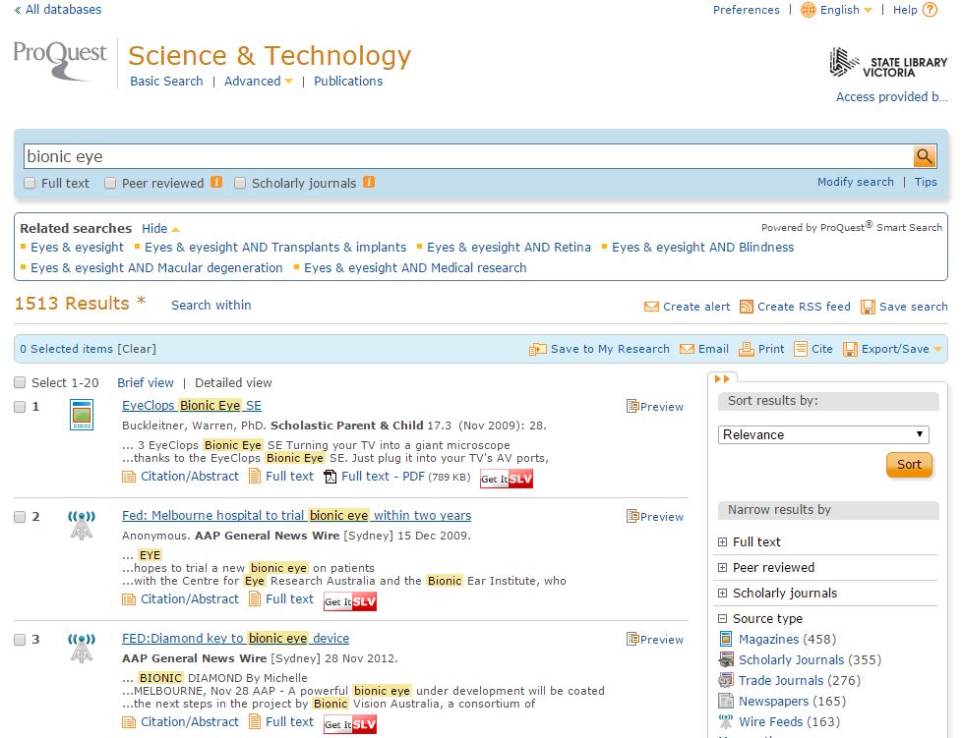Image resolution: width=962 pixels, height=738 pixels.
Task: Click the Create alert envelope icon
Action: 651,307
